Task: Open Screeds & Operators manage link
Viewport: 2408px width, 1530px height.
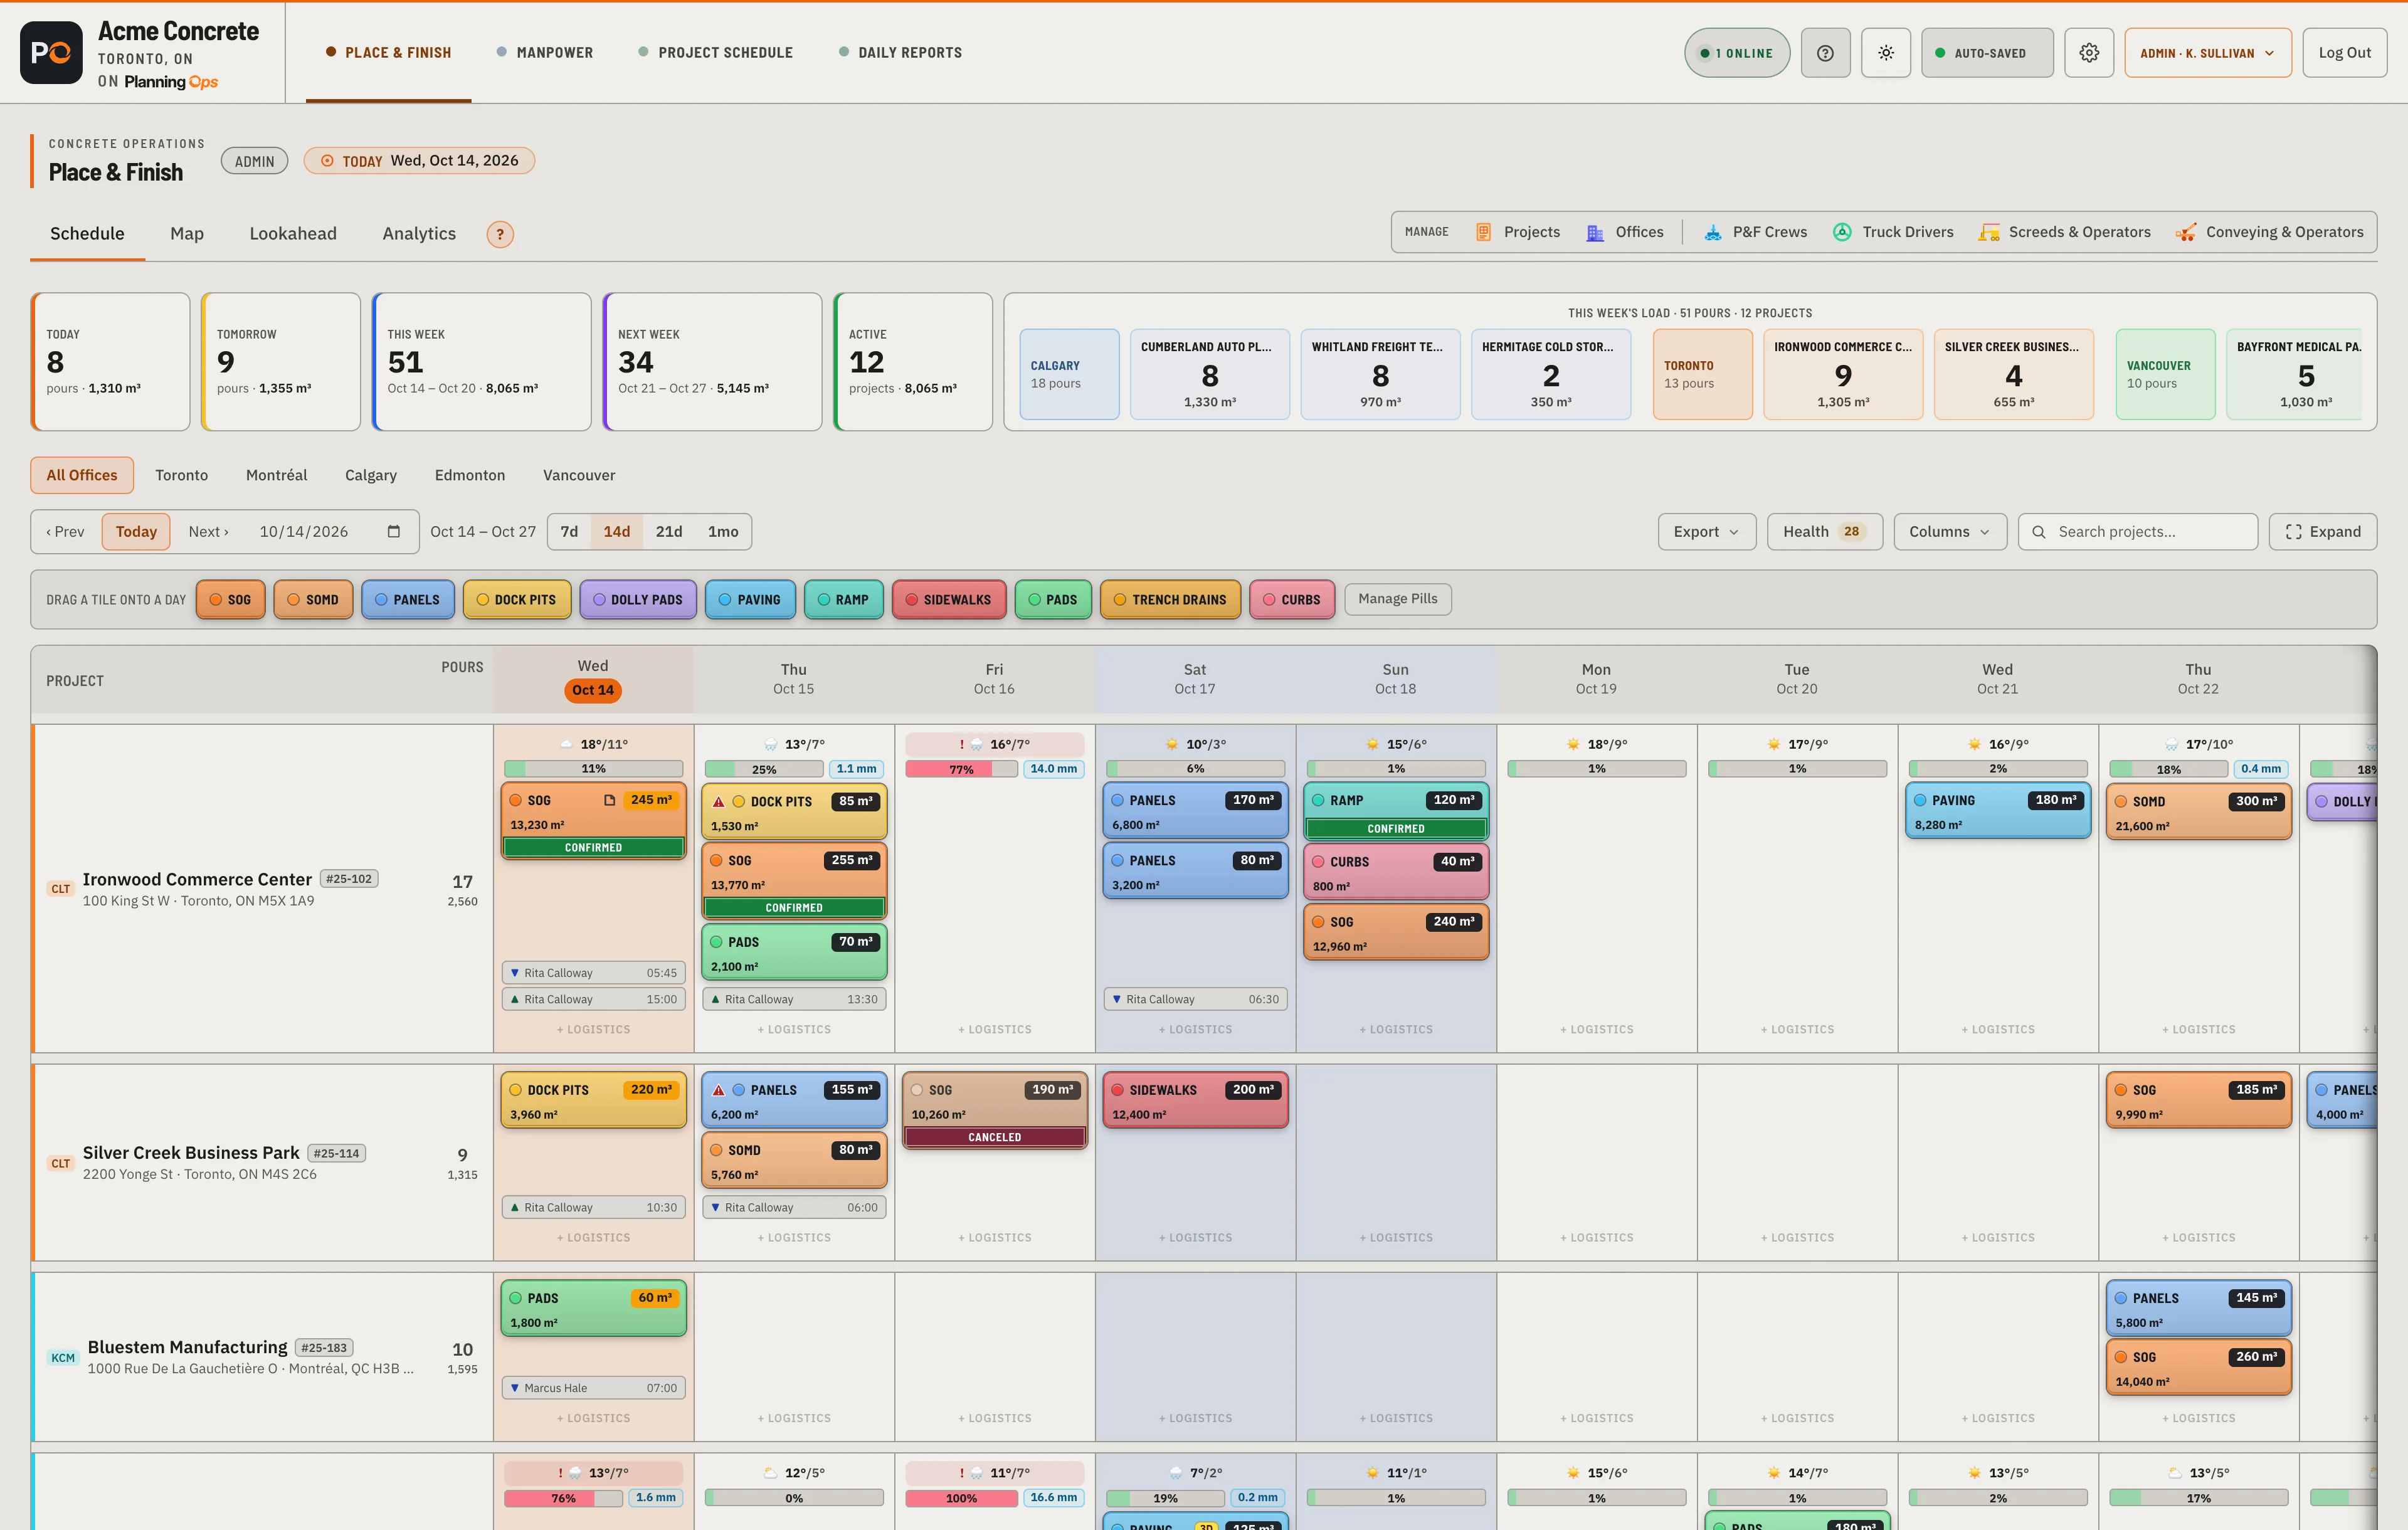Action: tap(2064, 232)
